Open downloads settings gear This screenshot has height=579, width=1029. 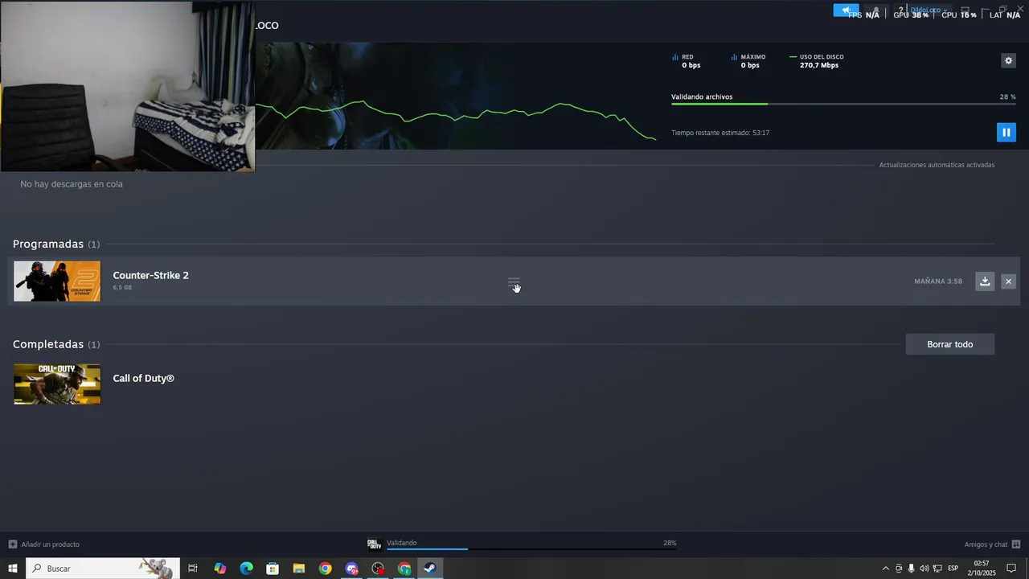pyautogui.click(x=1008, y=60)
